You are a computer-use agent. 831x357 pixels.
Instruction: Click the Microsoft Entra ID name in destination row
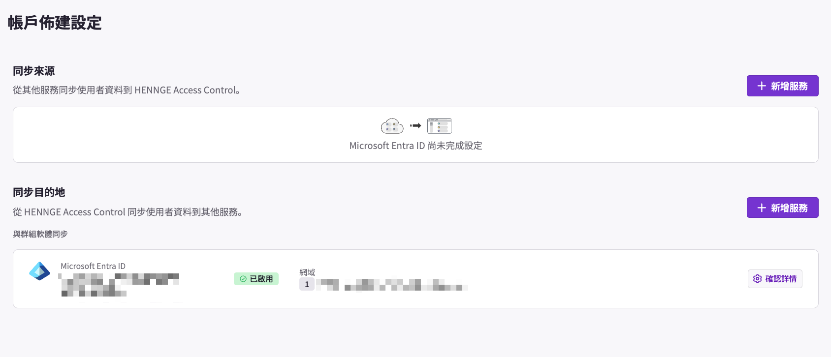pyautogui.click(x=93, y=266)
